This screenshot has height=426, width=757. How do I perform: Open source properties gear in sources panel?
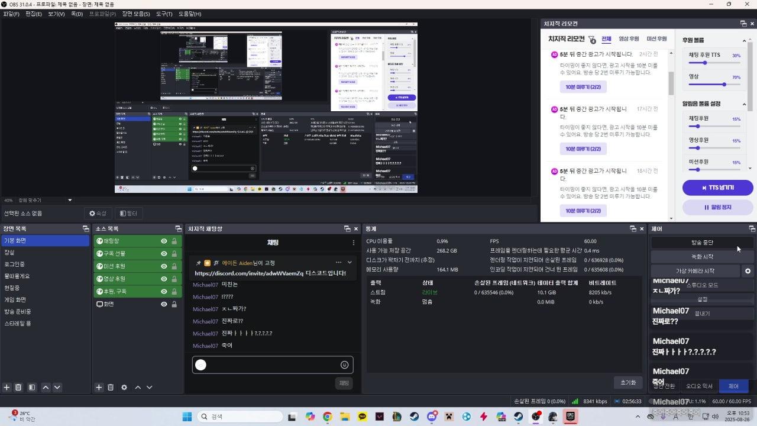(124, 388)
